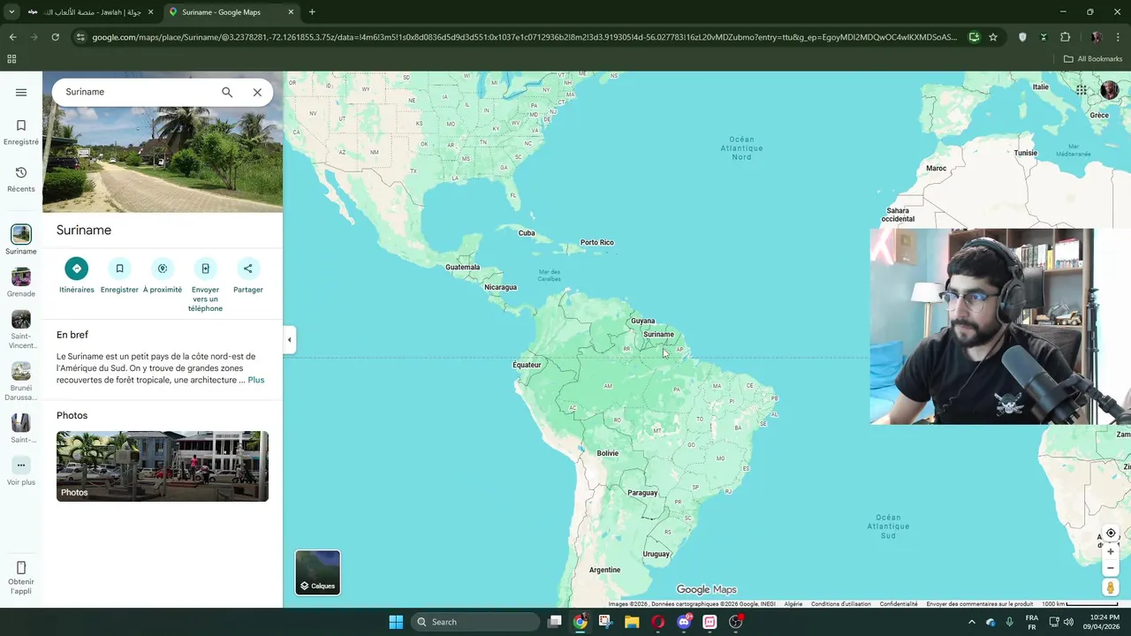Click the Partager share button
The width and height of the screenshot is (1131, 636).
click(248, 269)
